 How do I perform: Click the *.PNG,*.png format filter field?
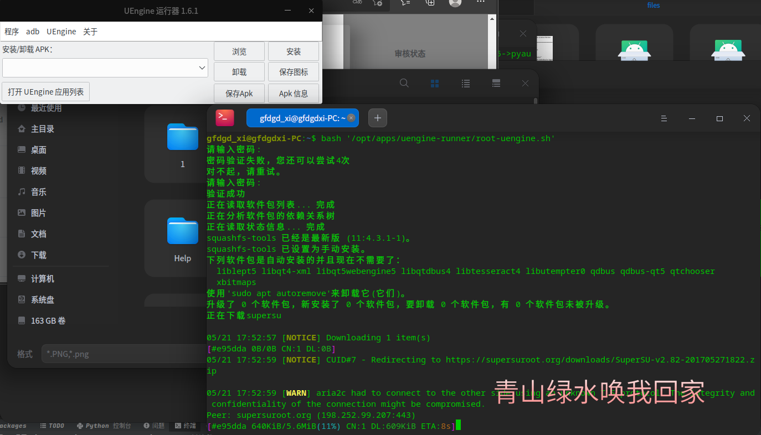coord(125,354)
